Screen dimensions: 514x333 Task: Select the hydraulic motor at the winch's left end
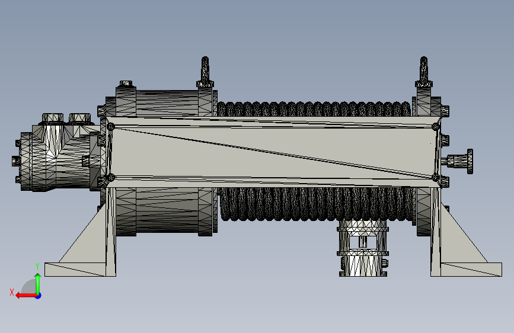(58, 153)
